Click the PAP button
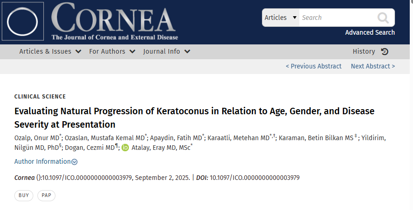This screenshot has height=210, width=413. (46, 195)
